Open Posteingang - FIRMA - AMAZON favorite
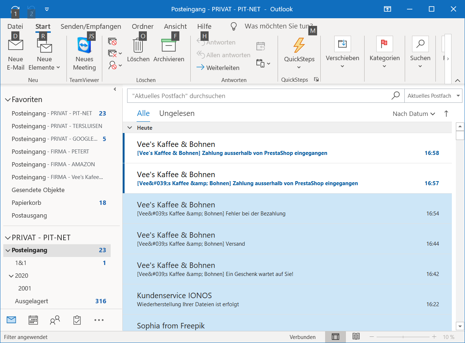Image resolution: width=465 pixels, height=343 pixels. [x=53, y=164]
